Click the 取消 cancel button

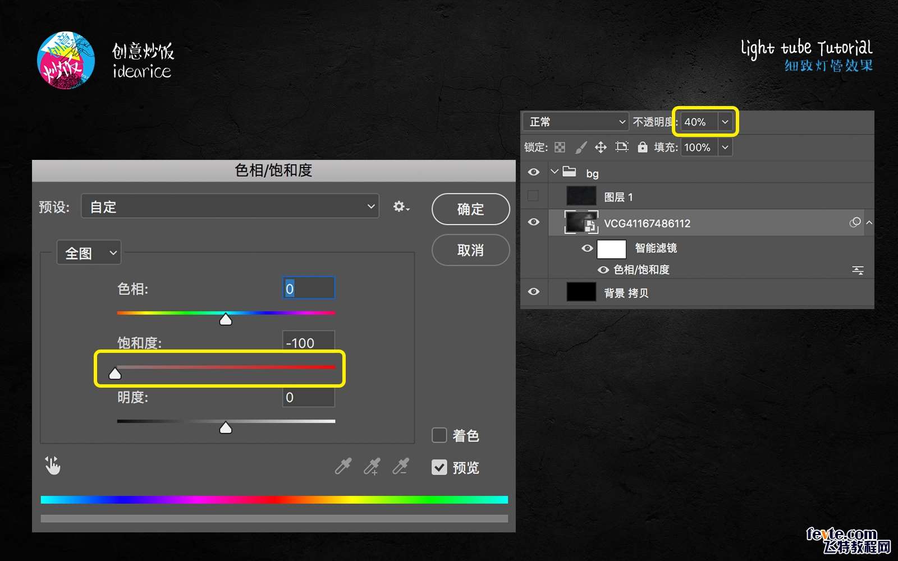click(470, 250)
